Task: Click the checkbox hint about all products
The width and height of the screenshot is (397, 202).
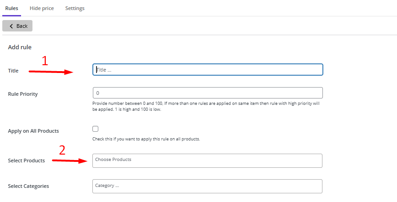Action: [146, 139]
